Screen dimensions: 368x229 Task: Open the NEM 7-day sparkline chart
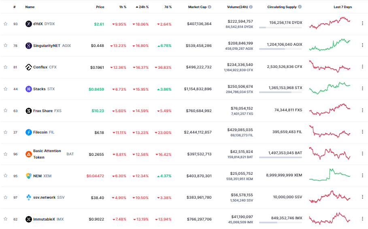point(330,175)
